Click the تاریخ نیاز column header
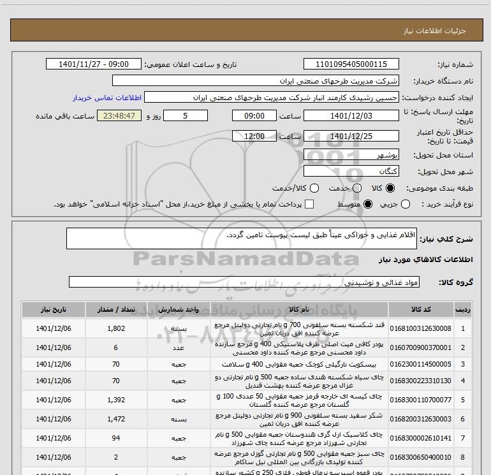The width and height of the screenshot is (491, 475). [53, 310]
